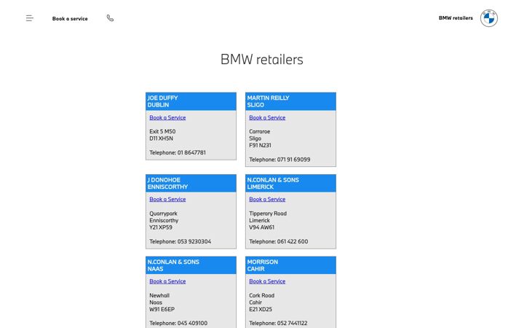Book a Service at N.Conlan Limerick
This screenshot has width=524, height=328.
267,199
